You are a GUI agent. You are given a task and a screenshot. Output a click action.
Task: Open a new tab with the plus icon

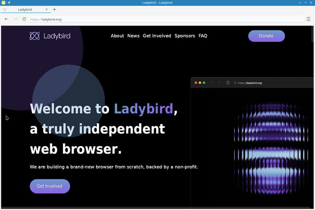54,9
